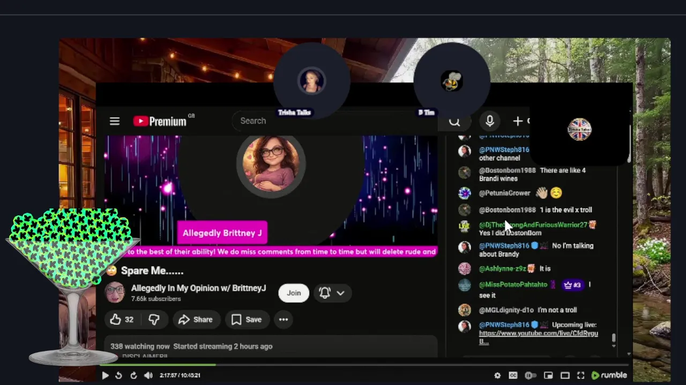The image size is (686, 385).
Task: Open @MGLdignity-d1o chat avatar
Action: (465, 310)
